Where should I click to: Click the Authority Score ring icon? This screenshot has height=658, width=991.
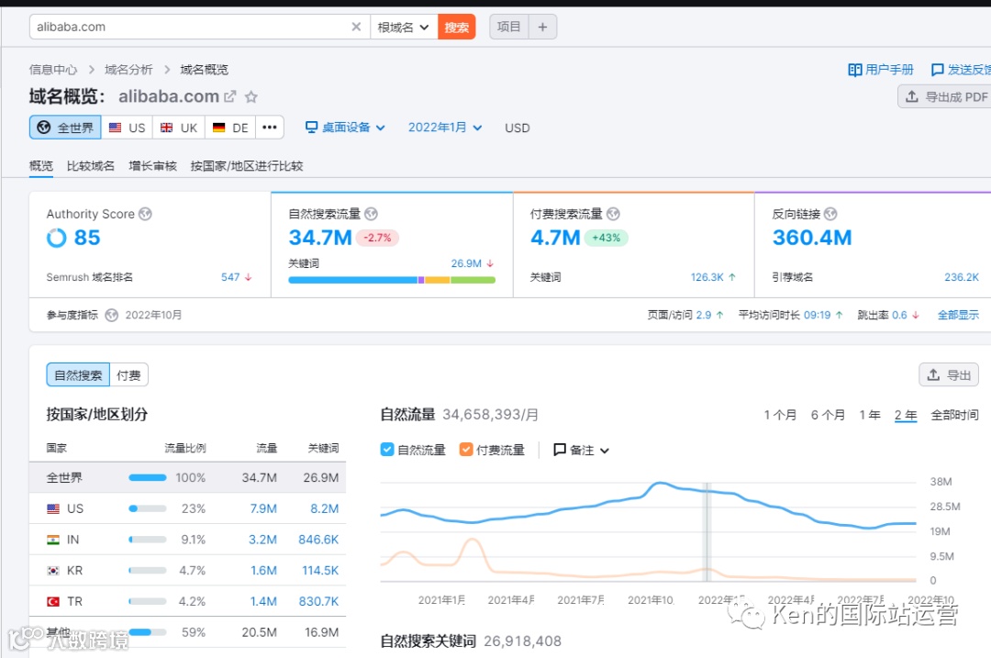pyautogui.click(x=56, y=238)
